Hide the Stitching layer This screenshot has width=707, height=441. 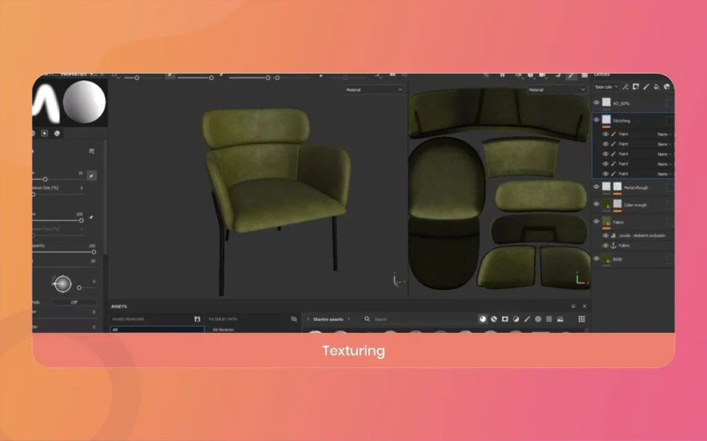[597, 120]
